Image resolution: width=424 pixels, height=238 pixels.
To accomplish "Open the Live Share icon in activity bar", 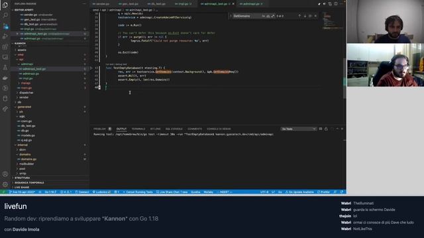I will (x=5, y=108).
